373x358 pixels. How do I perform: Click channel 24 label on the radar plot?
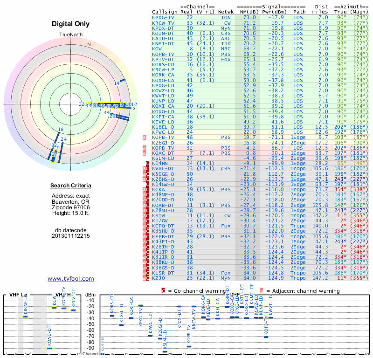(64, 139)
